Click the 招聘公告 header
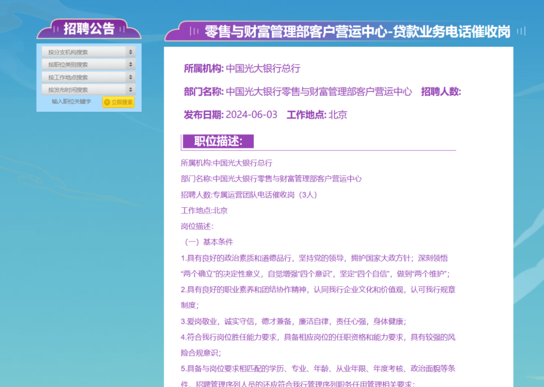This screenshot has height=387, width=544. pos(89,29)
